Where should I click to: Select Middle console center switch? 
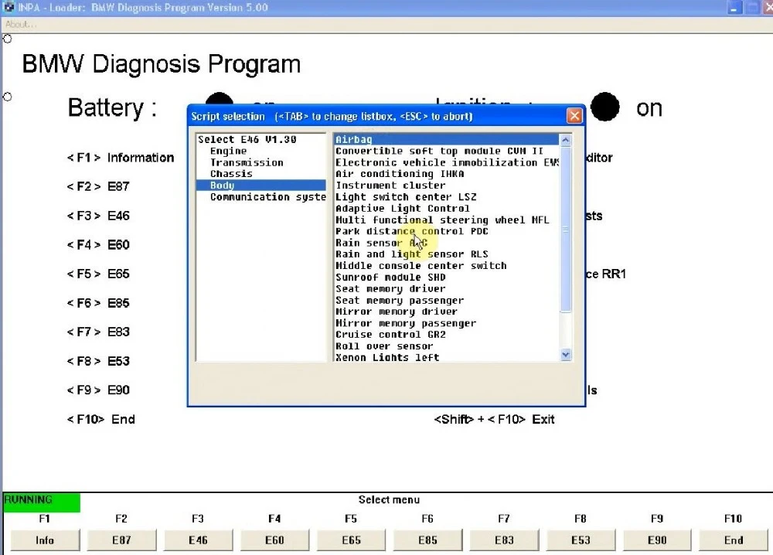pos(447,266)
